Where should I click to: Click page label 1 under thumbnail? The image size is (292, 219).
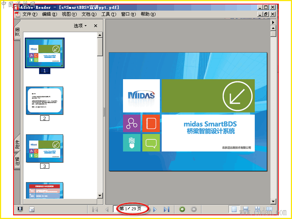point(45,70)
